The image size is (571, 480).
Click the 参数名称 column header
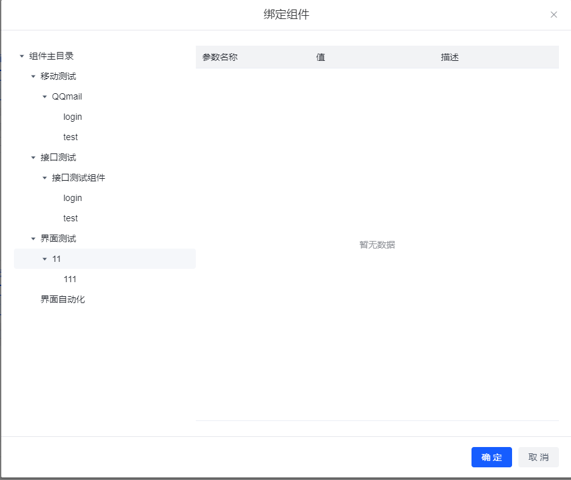[x=220, y=57]
